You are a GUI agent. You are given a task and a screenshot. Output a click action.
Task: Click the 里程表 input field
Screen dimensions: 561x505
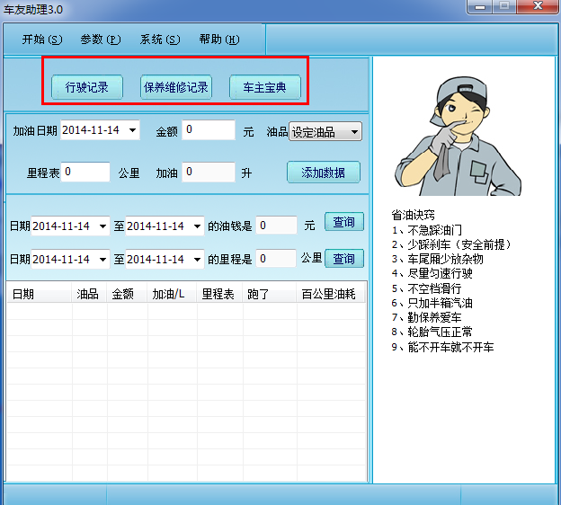click(x=85, y=172)
